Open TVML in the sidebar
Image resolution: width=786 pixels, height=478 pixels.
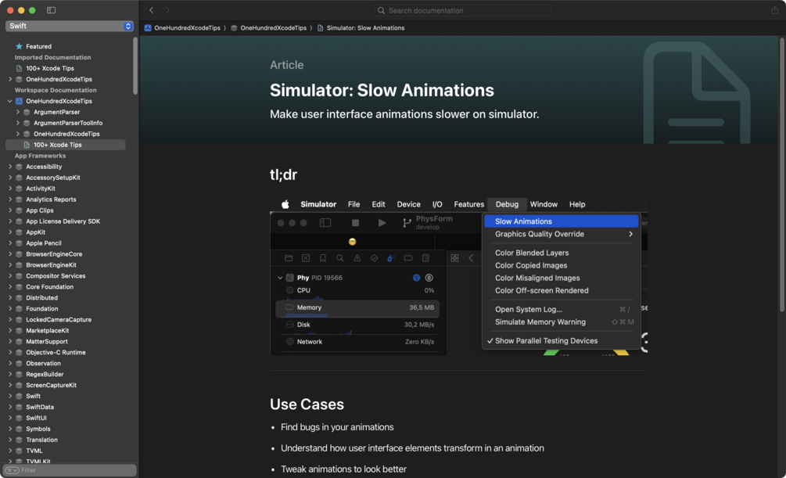pos(34,451)
